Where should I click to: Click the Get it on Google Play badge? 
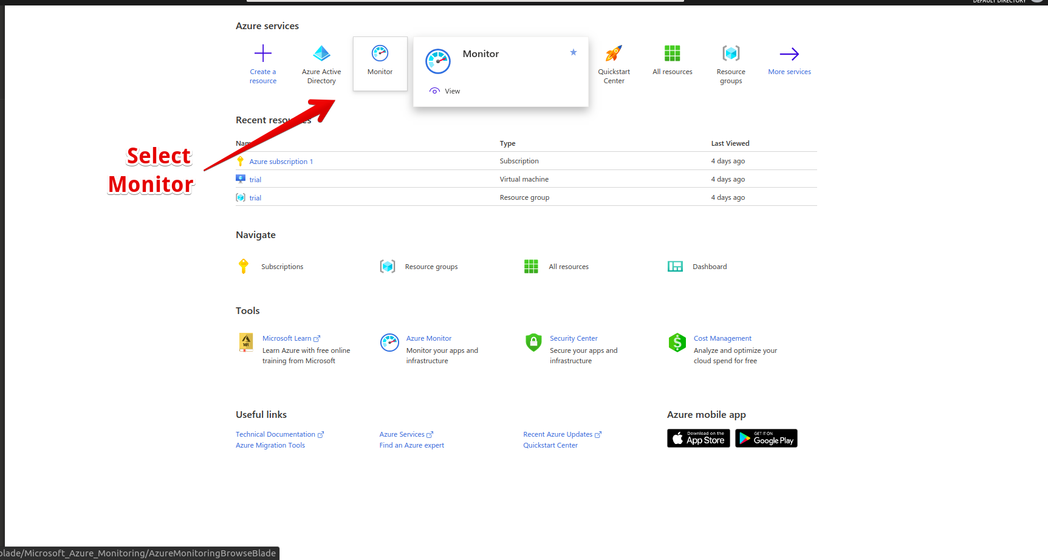coord(766,439)
